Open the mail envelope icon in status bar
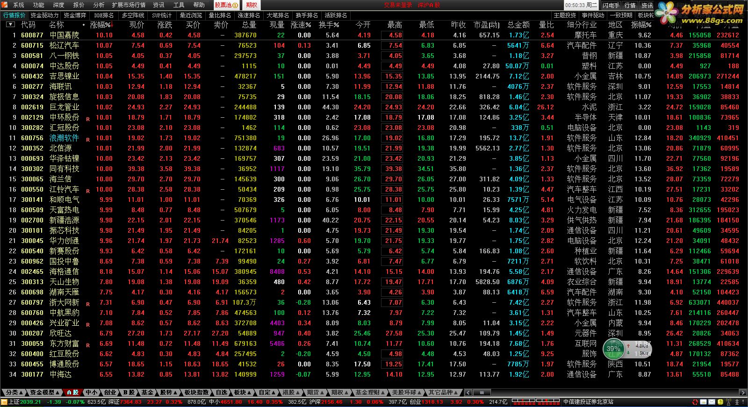The image size is (748, 407). [712, 402]
